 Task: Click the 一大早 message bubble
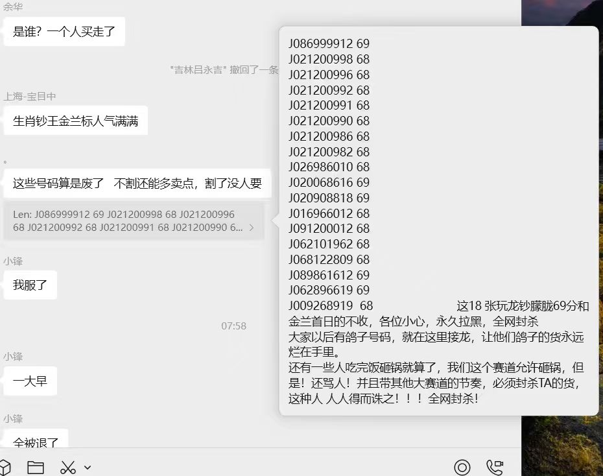(30, 381)
